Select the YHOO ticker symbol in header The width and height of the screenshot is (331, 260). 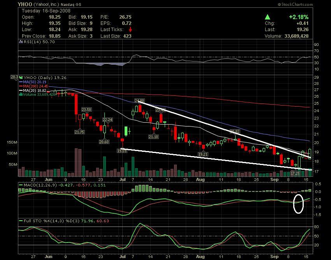coord(25,4)
